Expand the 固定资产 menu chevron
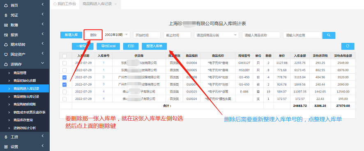Viewport: 364px width, 151px height. pos(43,54)
